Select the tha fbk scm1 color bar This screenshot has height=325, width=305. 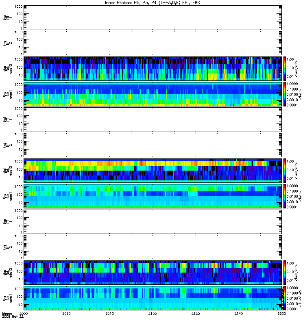pyautogui.click(x=285, y=94)
